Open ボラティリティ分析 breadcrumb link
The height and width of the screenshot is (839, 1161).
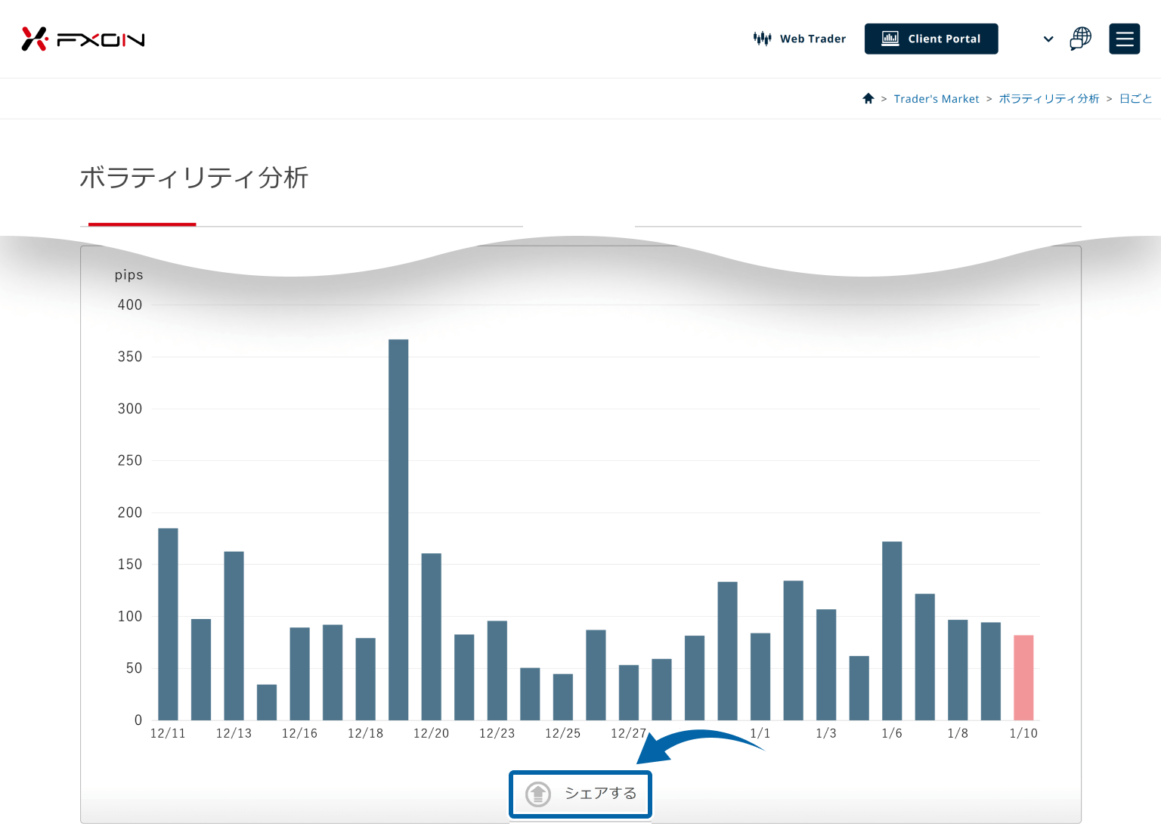point(1049,99)
